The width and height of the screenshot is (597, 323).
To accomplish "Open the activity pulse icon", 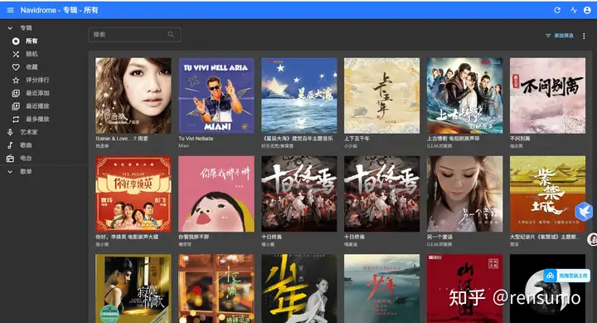I will tap(574, 10).
